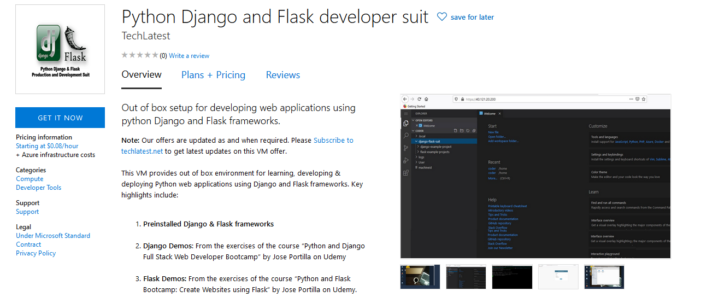Select the second thumbnail showing dark editor

click(466, 277)
